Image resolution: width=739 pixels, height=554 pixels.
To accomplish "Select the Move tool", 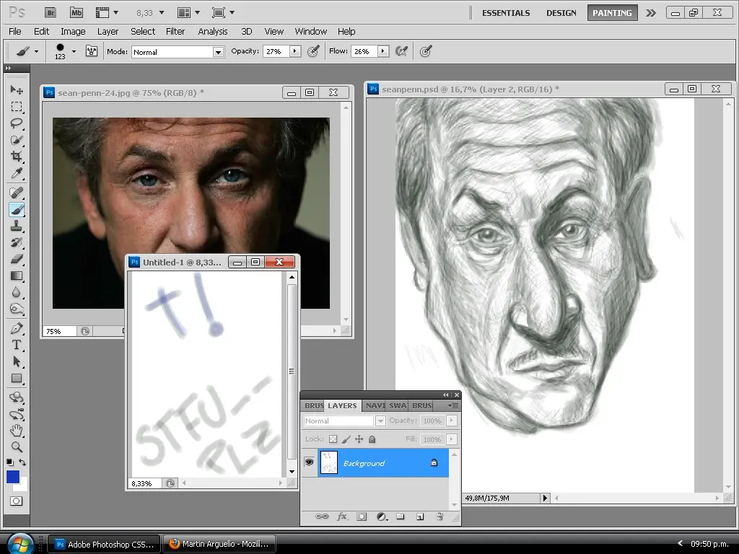I will click(x=17, y=89).
